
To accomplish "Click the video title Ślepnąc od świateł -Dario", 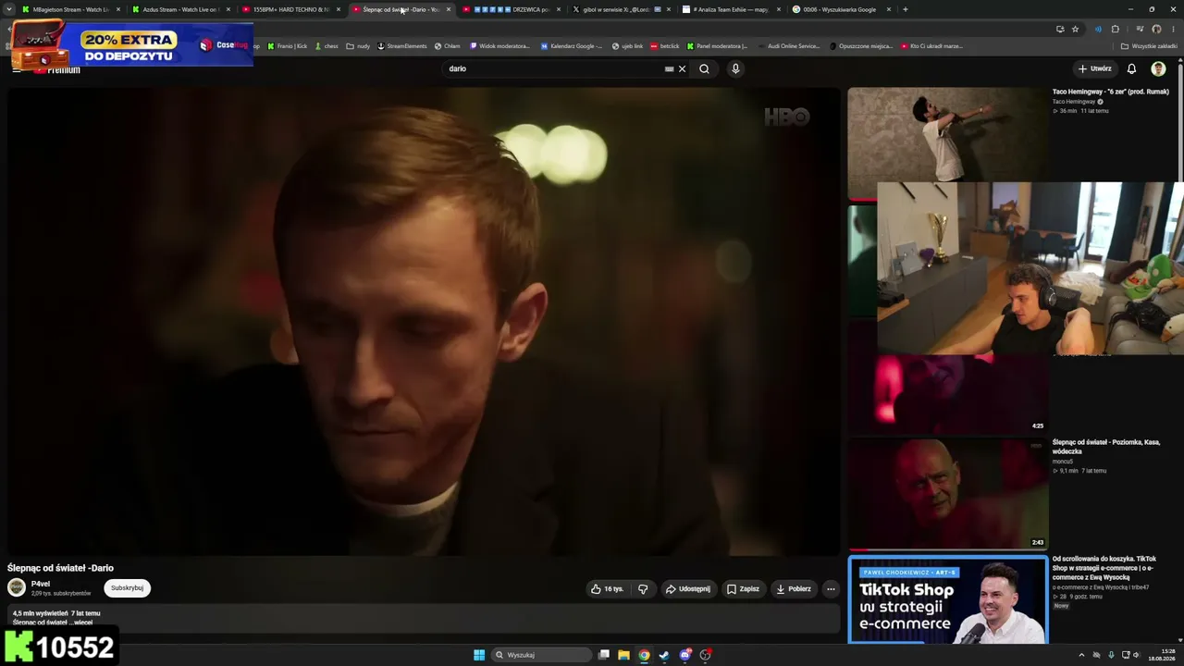I will pyautogui.click(x=60, y=568).
